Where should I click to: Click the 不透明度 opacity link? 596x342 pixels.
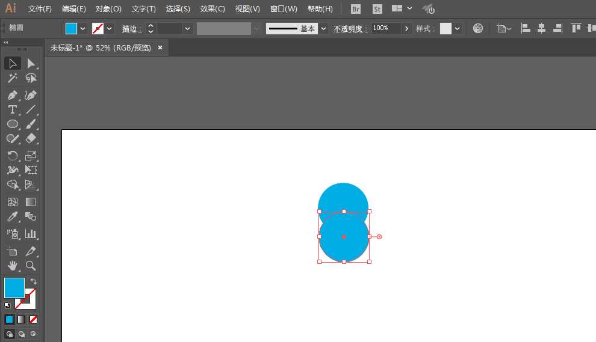coord(350,28)
